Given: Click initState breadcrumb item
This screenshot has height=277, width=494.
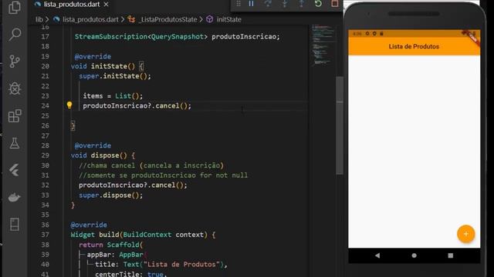Looking at the screenshot, I should (228, 19).
